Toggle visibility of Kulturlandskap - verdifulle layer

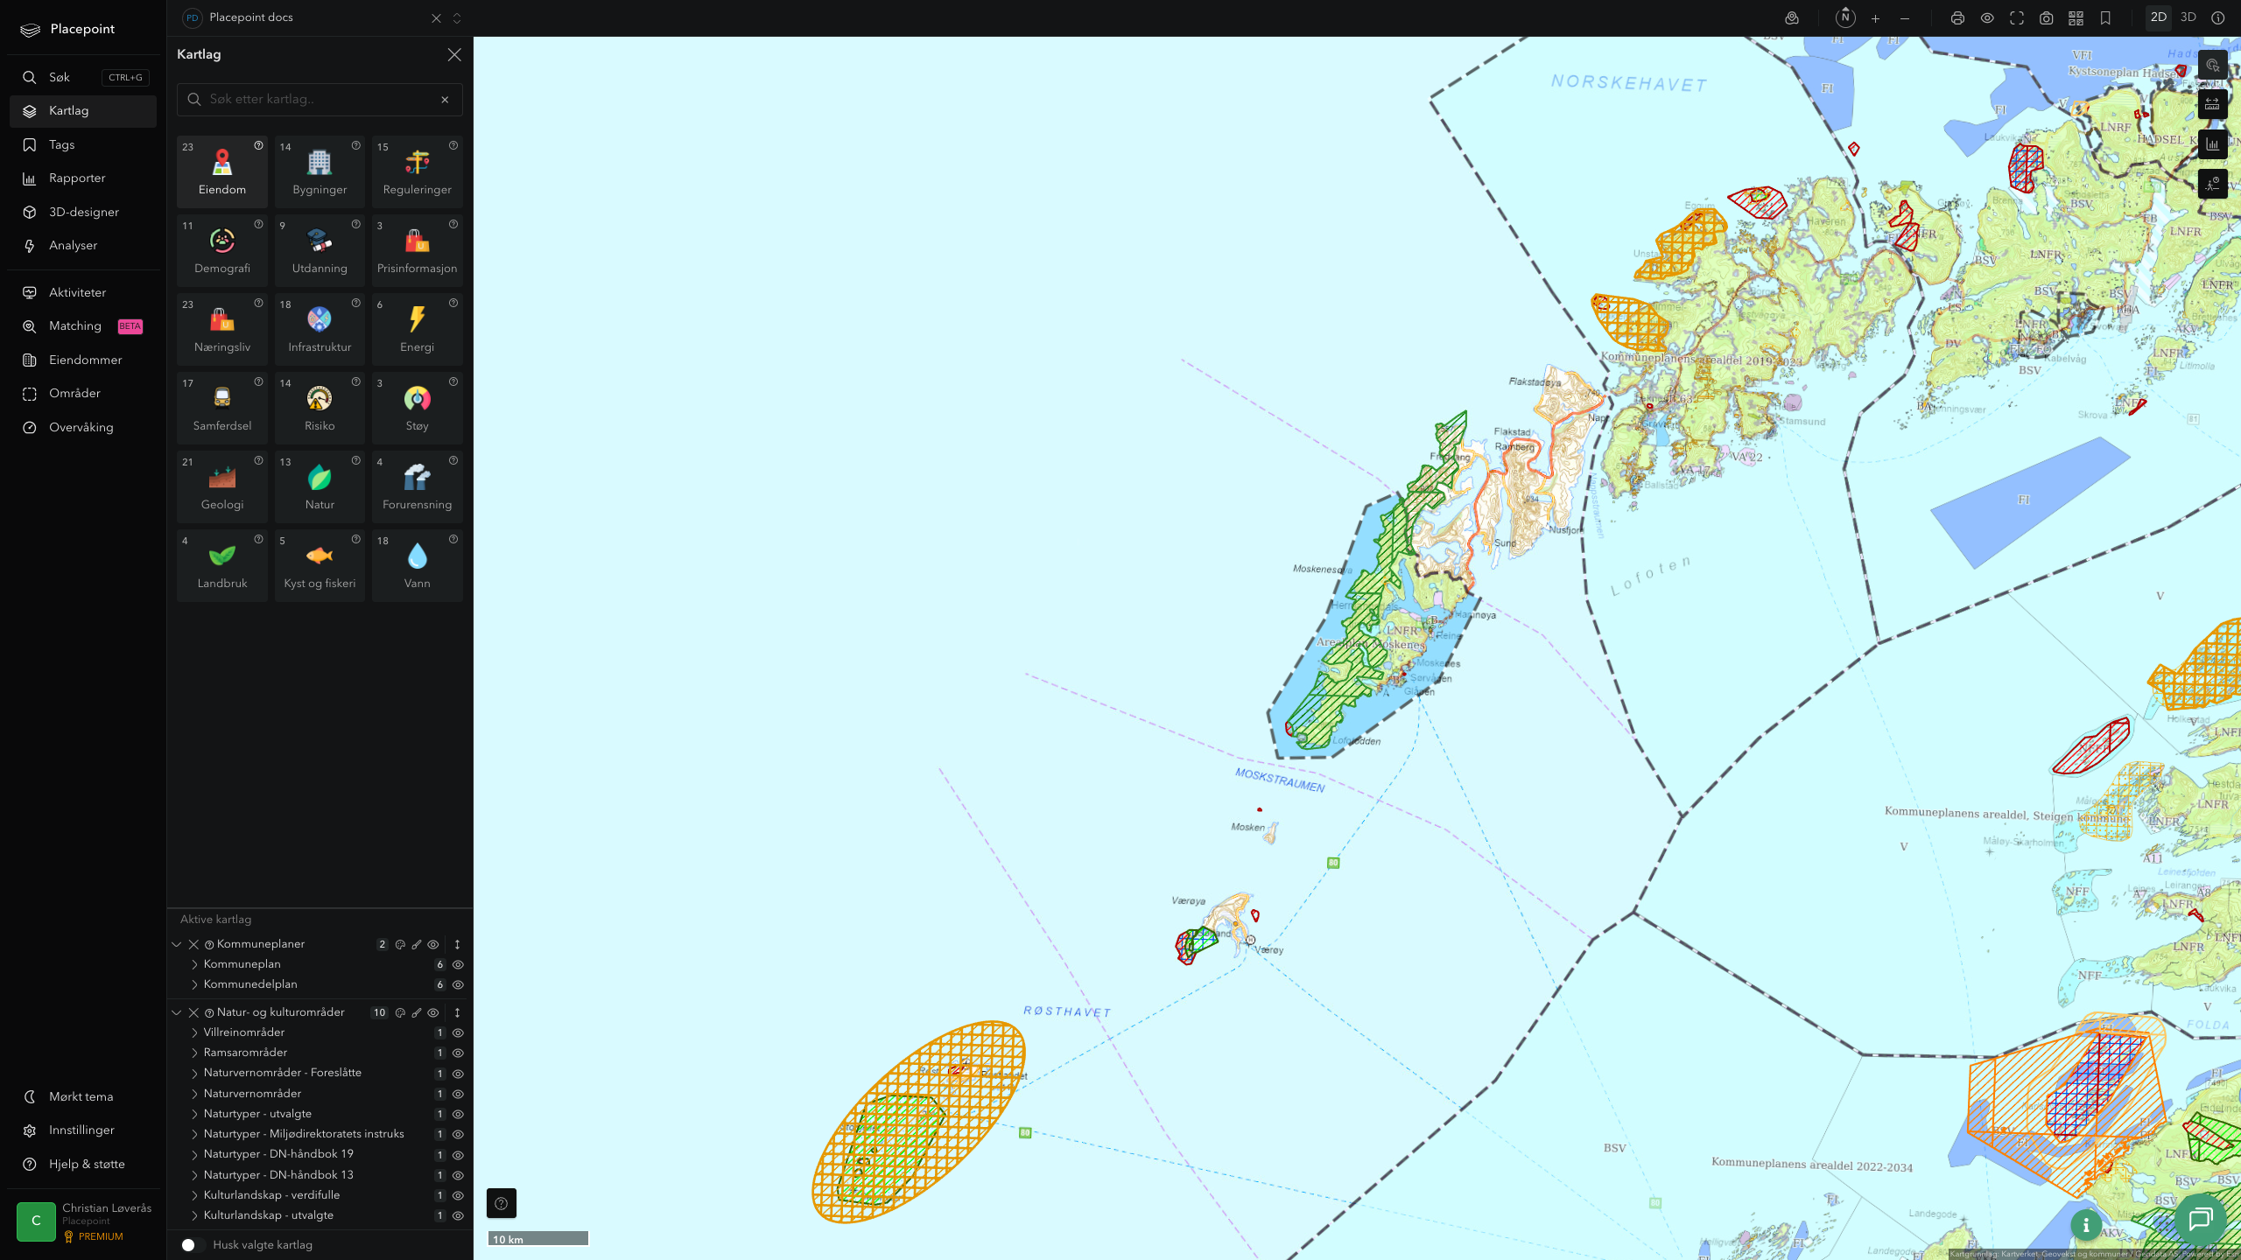tap(458, 1195)
